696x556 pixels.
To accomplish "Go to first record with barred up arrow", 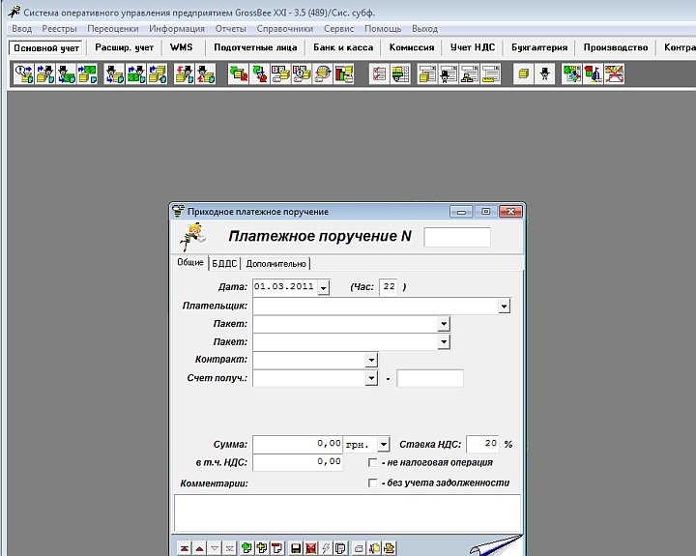I will click(184, 548).
